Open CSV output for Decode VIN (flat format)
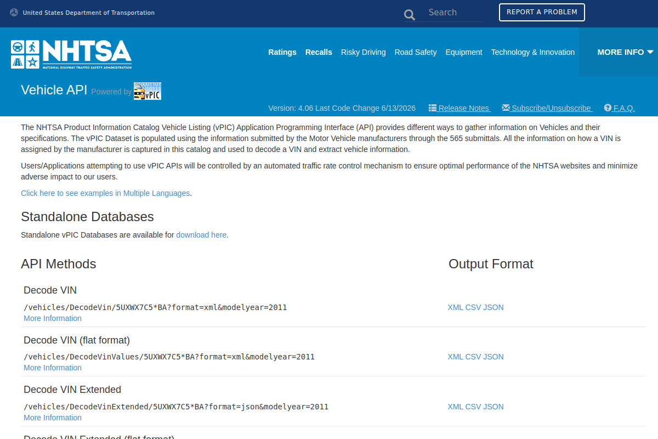This screenshot has height=439, width=658. tap(473, 357)
